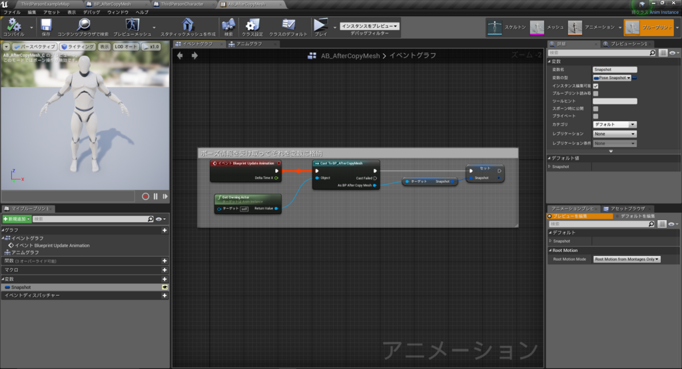Expand advanced options arrow in Details
The width and height of the screenshot is (682, 369).
611,151
